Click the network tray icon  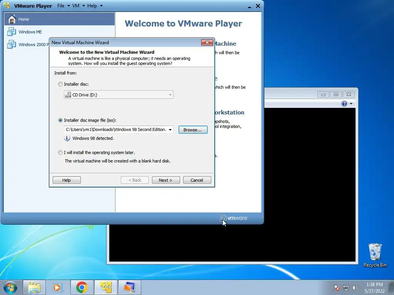click(x=346, y=288)
